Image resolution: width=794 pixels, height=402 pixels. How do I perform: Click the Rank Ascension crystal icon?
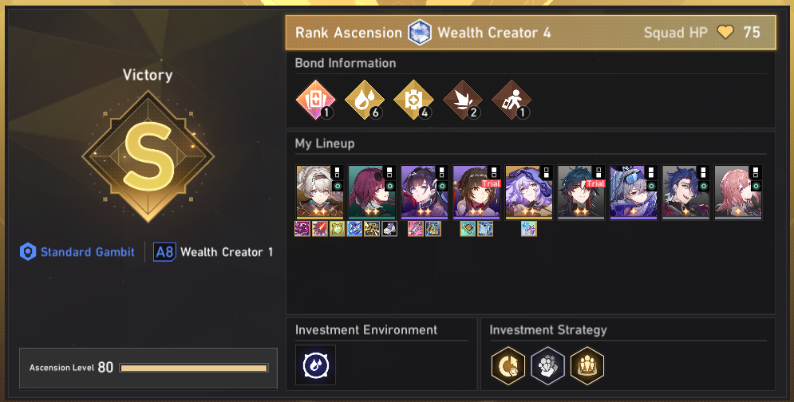pos(420,33)
